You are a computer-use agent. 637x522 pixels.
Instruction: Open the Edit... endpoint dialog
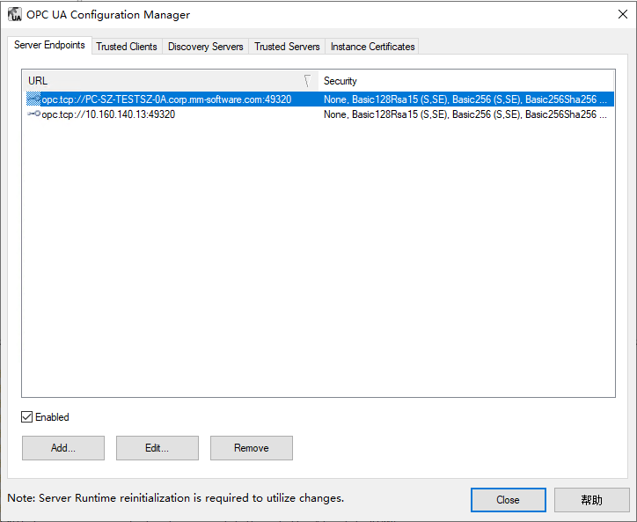[157, 448]
